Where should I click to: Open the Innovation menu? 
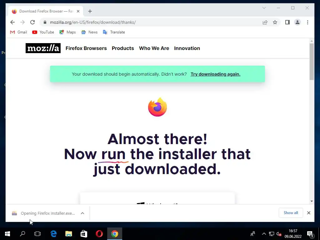click(x=187, y=48)
